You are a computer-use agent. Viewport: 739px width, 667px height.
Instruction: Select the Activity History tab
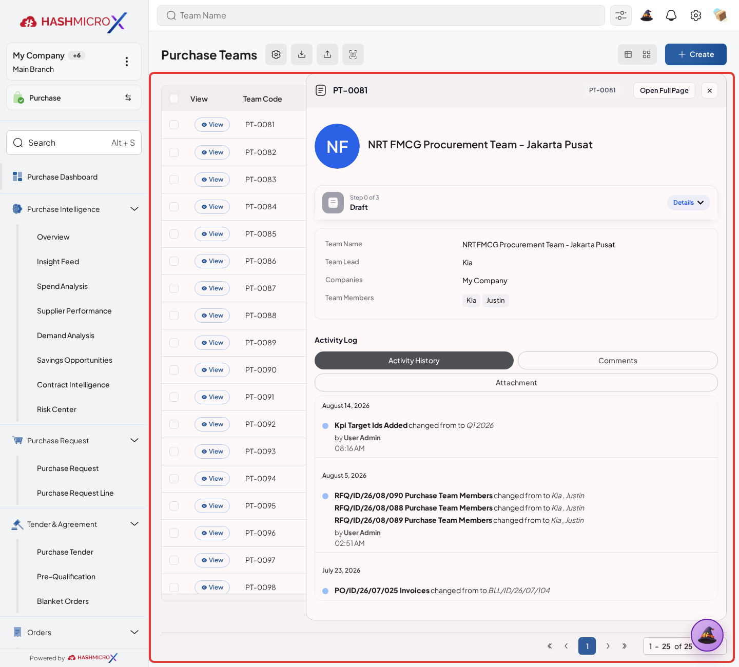(414, 360)
